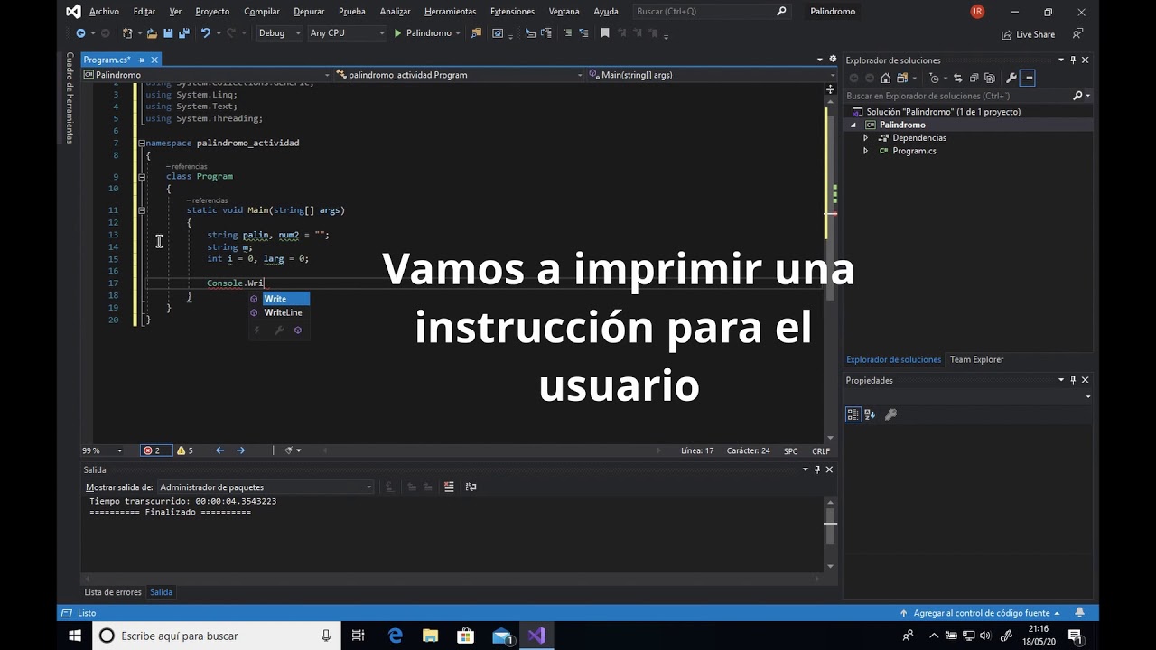
Task: Click Agregar al control de código fuente
Action: click(x=981, y=613)
